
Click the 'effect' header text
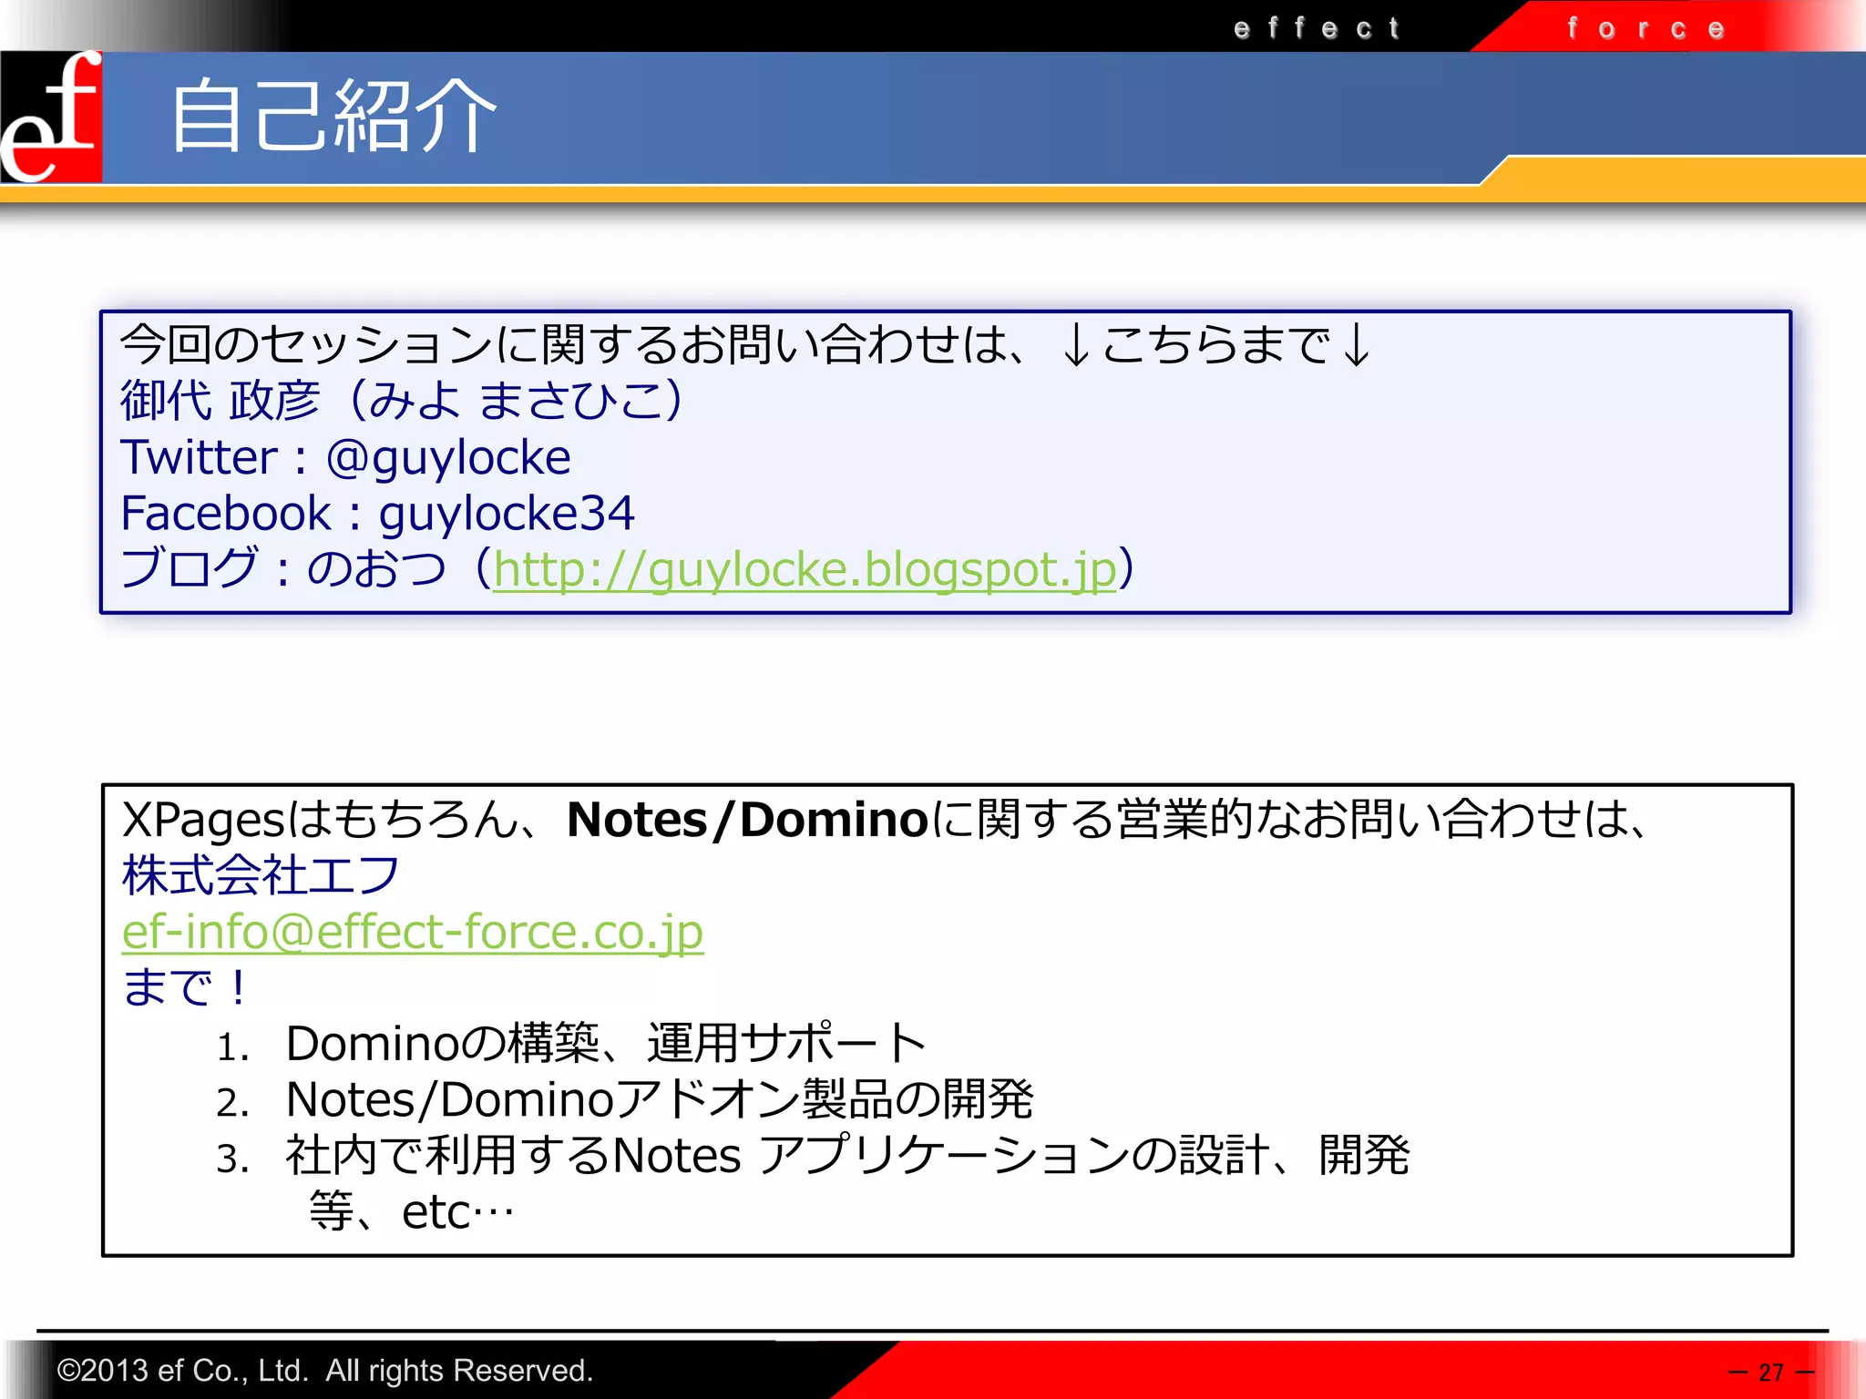point(1317,28)
